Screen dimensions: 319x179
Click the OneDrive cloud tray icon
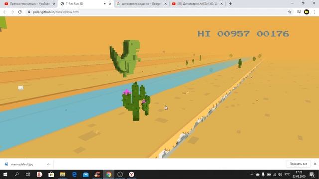(258, 174)
